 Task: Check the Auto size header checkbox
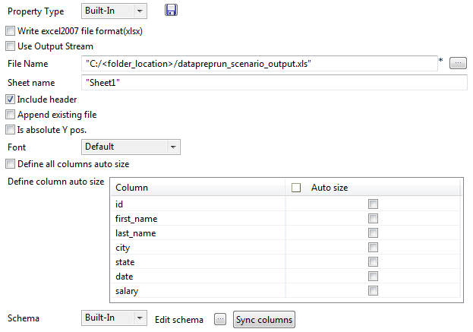tap(296, 188)
